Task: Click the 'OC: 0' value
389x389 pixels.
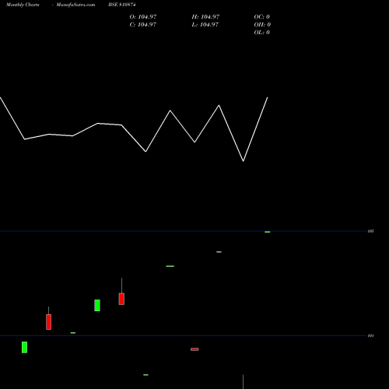Action: [262, 17]
